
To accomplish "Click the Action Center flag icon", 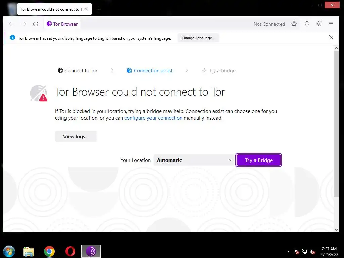I will coord(296,252).
